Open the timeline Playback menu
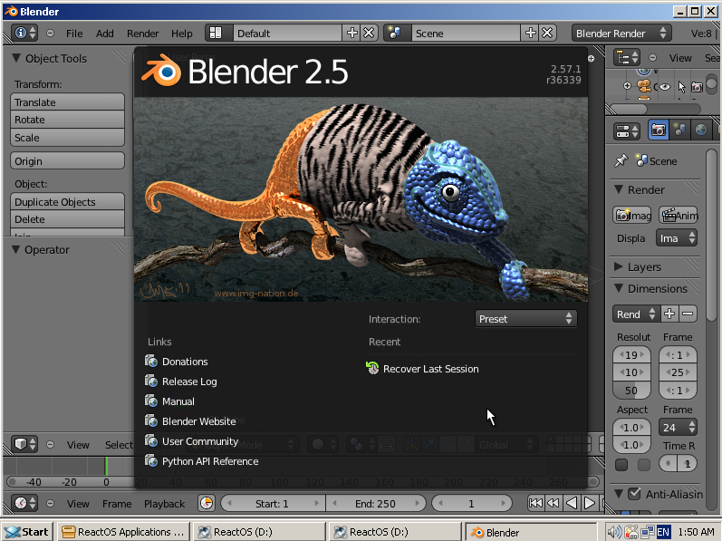The image size is (722, 541). 164,504
